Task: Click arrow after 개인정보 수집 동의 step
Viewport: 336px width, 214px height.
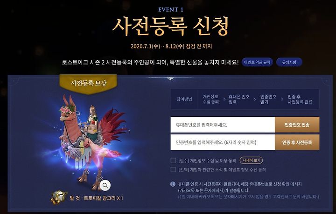Action: click(x=224, y=100)
